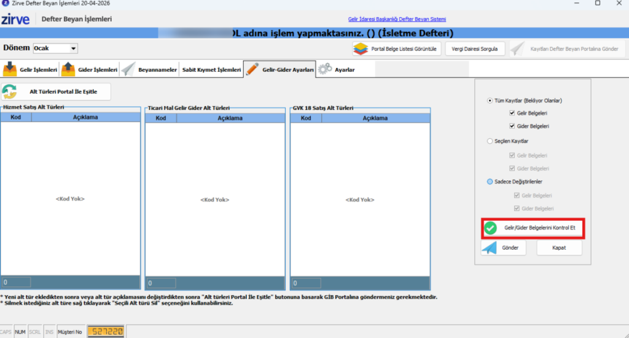Click count field below Hizmet Satış list
Screen dimensions: 629x338
click(x=16, y=282)
